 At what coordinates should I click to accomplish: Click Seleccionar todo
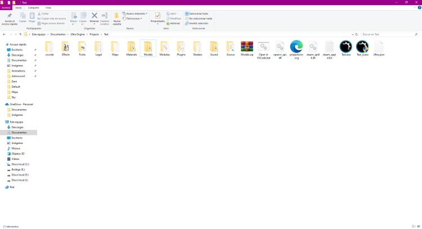[196, 14]
